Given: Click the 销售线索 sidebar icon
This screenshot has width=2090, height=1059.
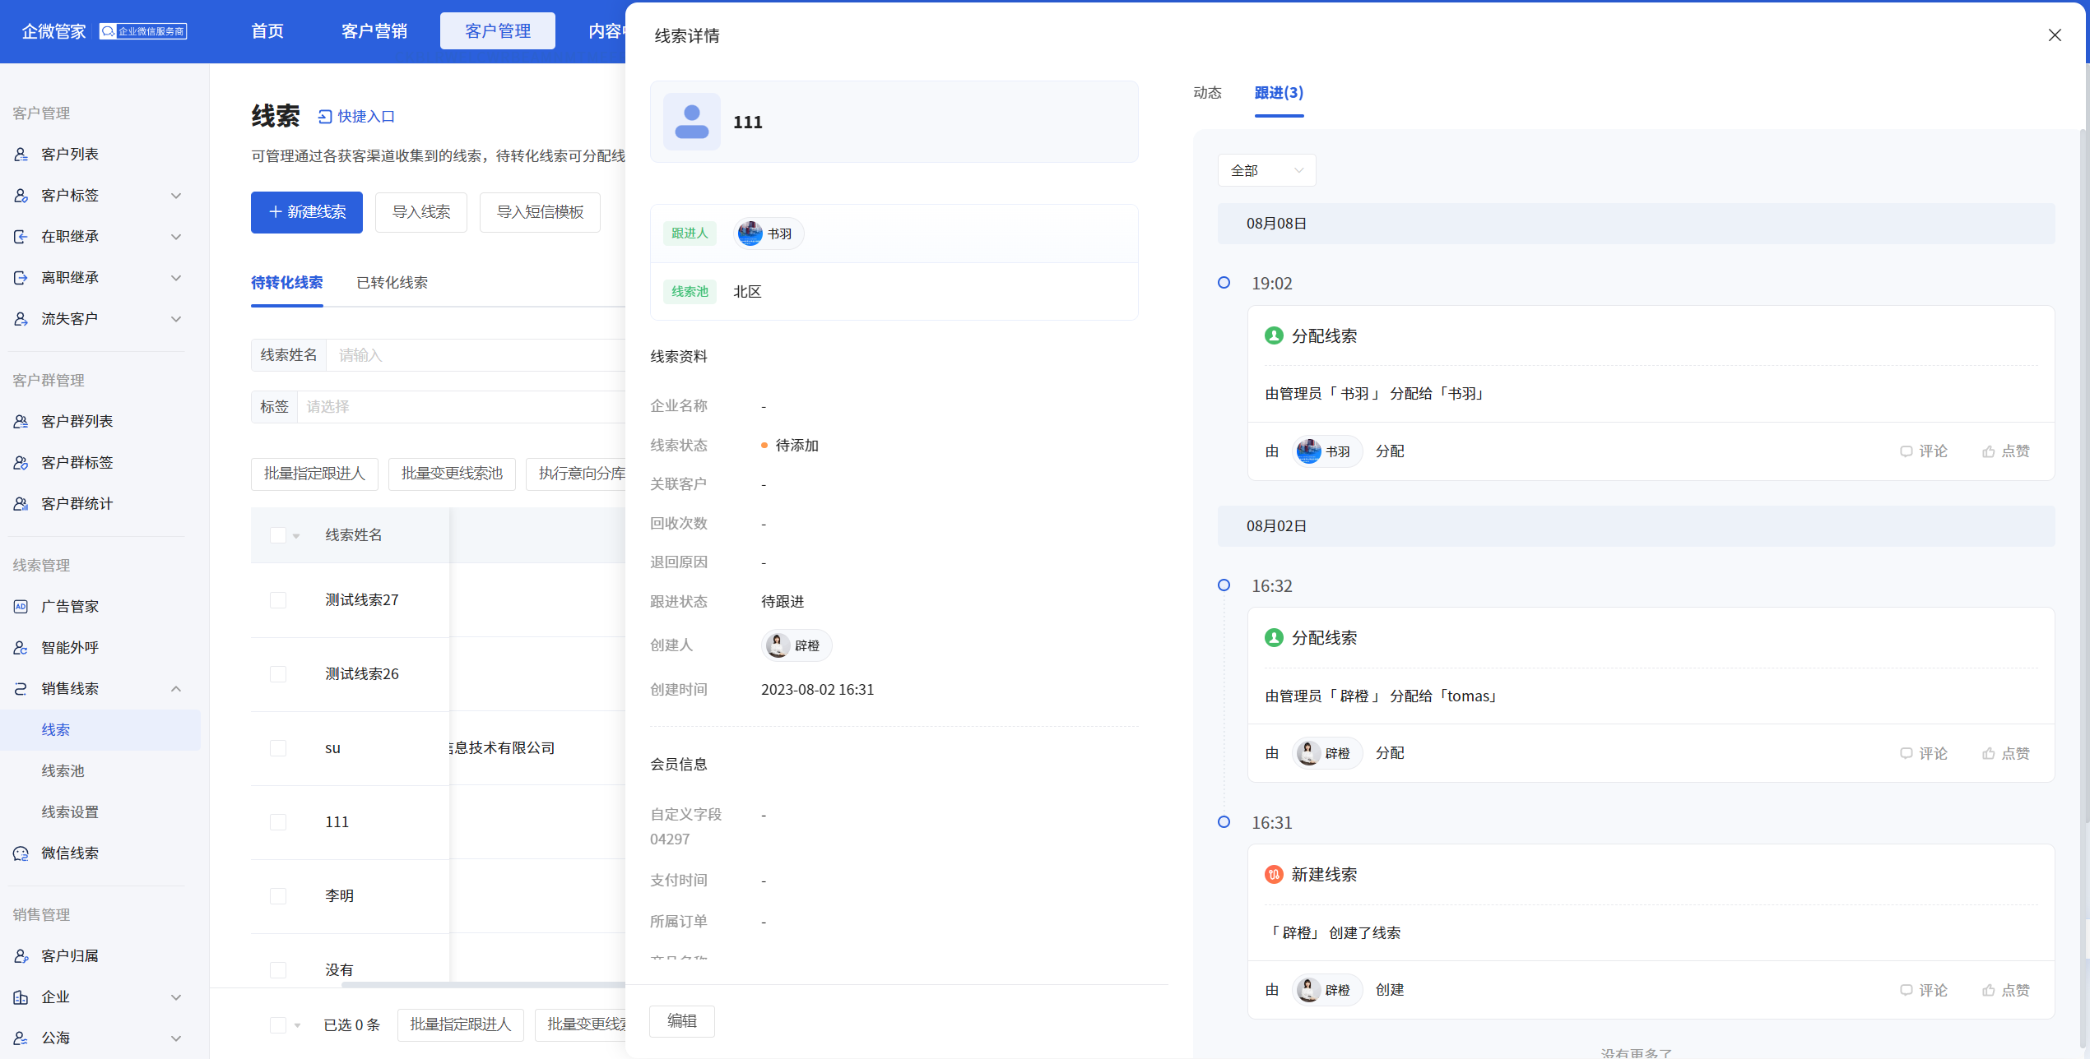Looking at the screenshot, I should [21, 689].
